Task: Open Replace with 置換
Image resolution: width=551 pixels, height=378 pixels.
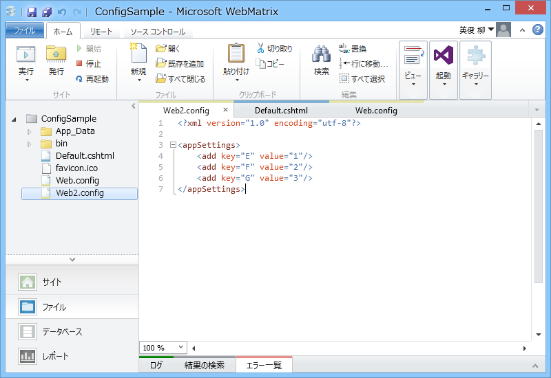Action: coord(353,48)
